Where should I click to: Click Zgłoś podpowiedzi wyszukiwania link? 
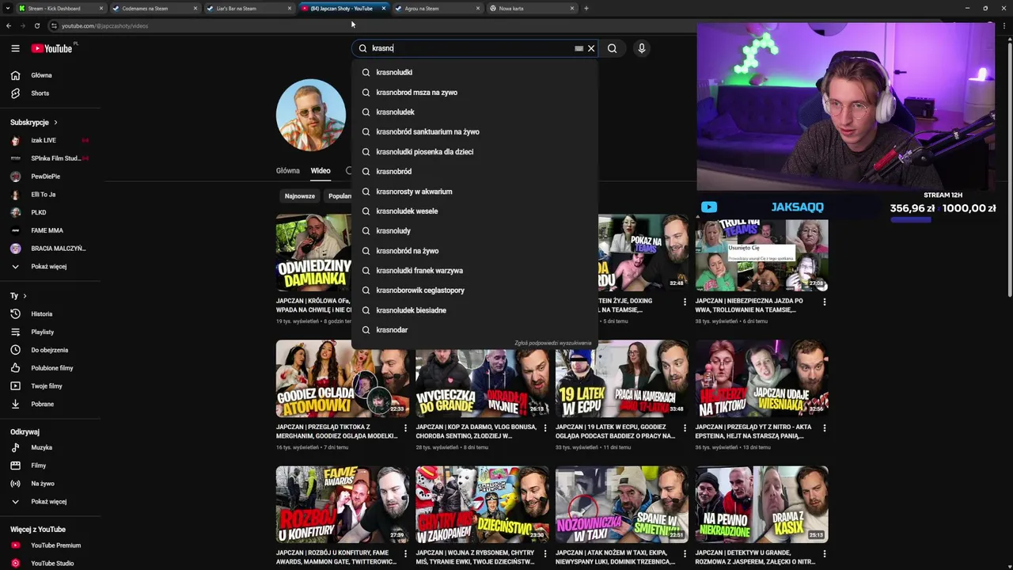(553, 344)
